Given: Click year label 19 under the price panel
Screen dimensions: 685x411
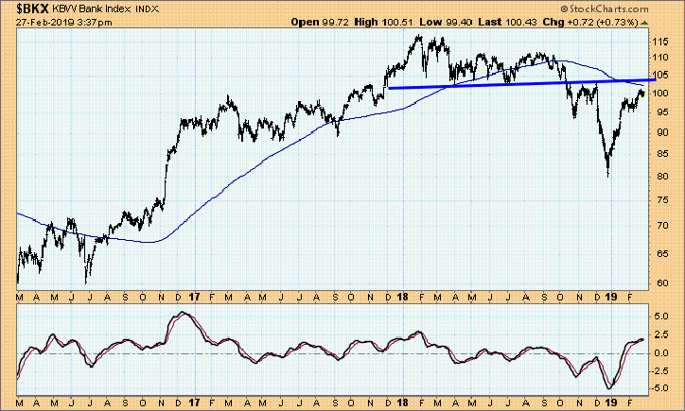Looking at the screenshot, I should click(x=611, y=297).
